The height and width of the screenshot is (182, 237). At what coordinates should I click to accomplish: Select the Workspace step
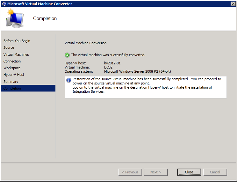(x=12, y=68)
